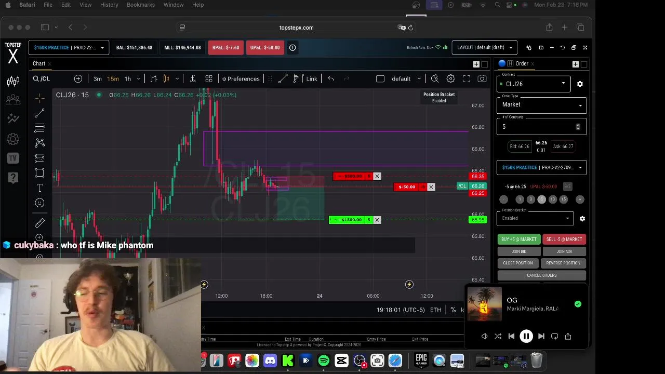Screen dimensions: 665x374
Task: Open the $150K PRACTICE account dropdown
Action: pyautogui.click(x=69, y=48)
